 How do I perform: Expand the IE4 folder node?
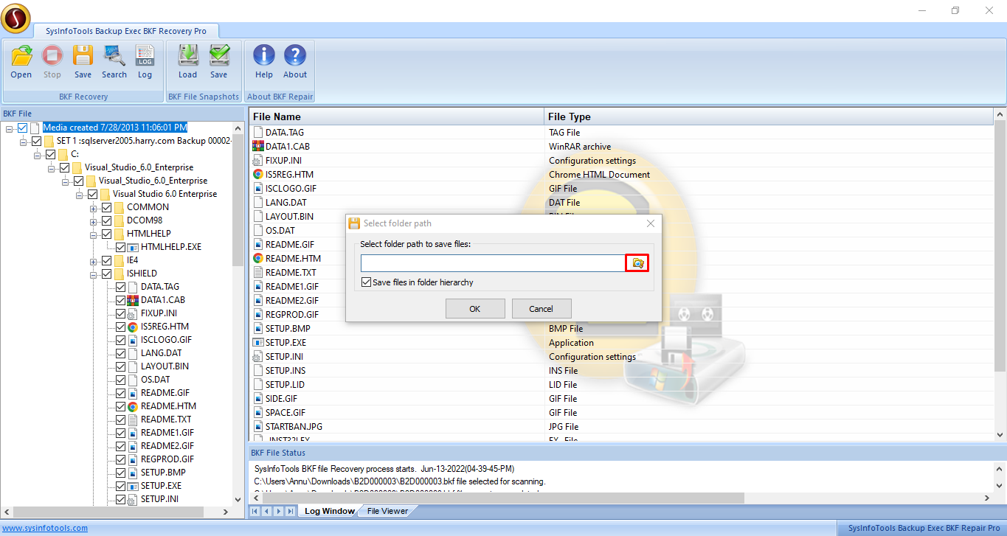pos(94,261)
